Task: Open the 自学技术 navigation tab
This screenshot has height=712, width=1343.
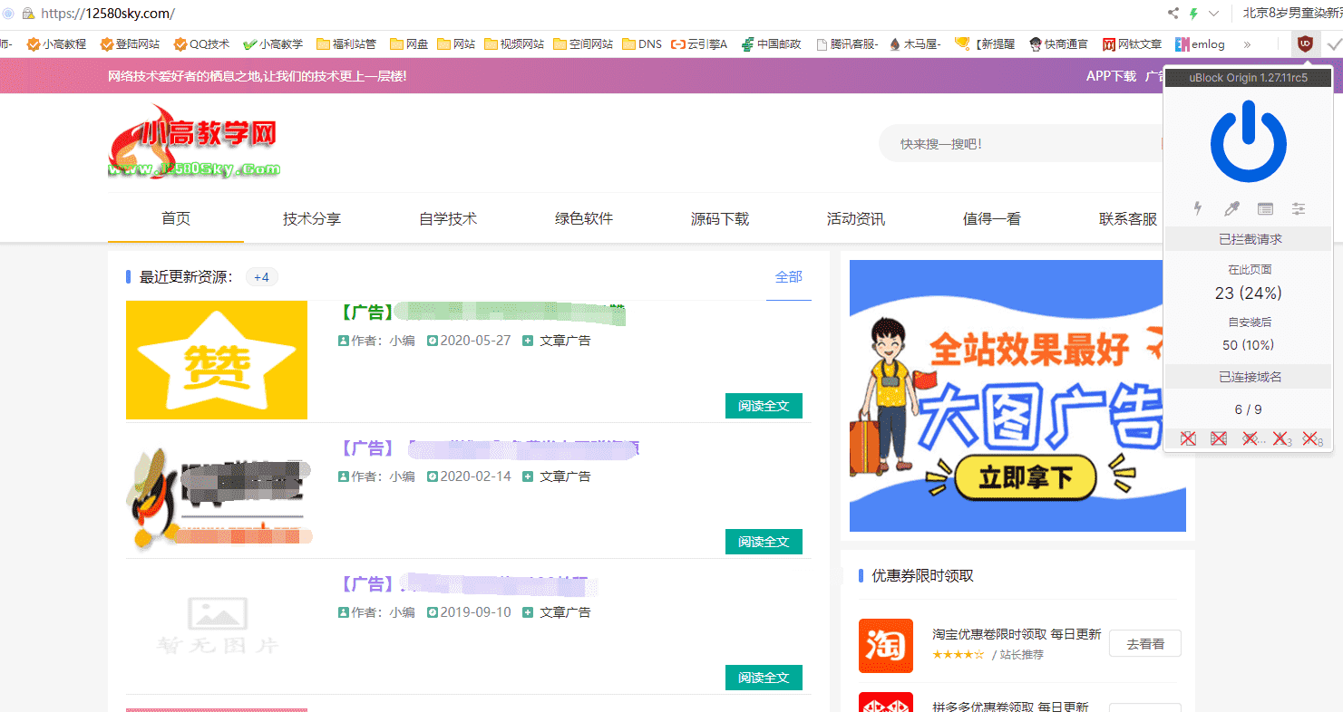Action: tap(448, 218)
